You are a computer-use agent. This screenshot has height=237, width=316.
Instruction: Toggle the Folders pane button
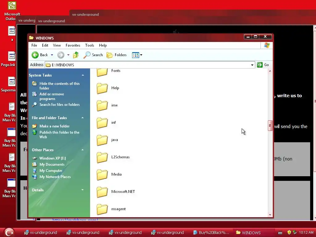[x=116, y=55]
